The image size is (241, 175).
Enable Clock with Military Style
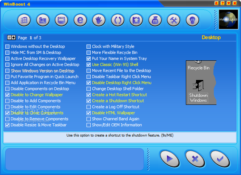88,46
